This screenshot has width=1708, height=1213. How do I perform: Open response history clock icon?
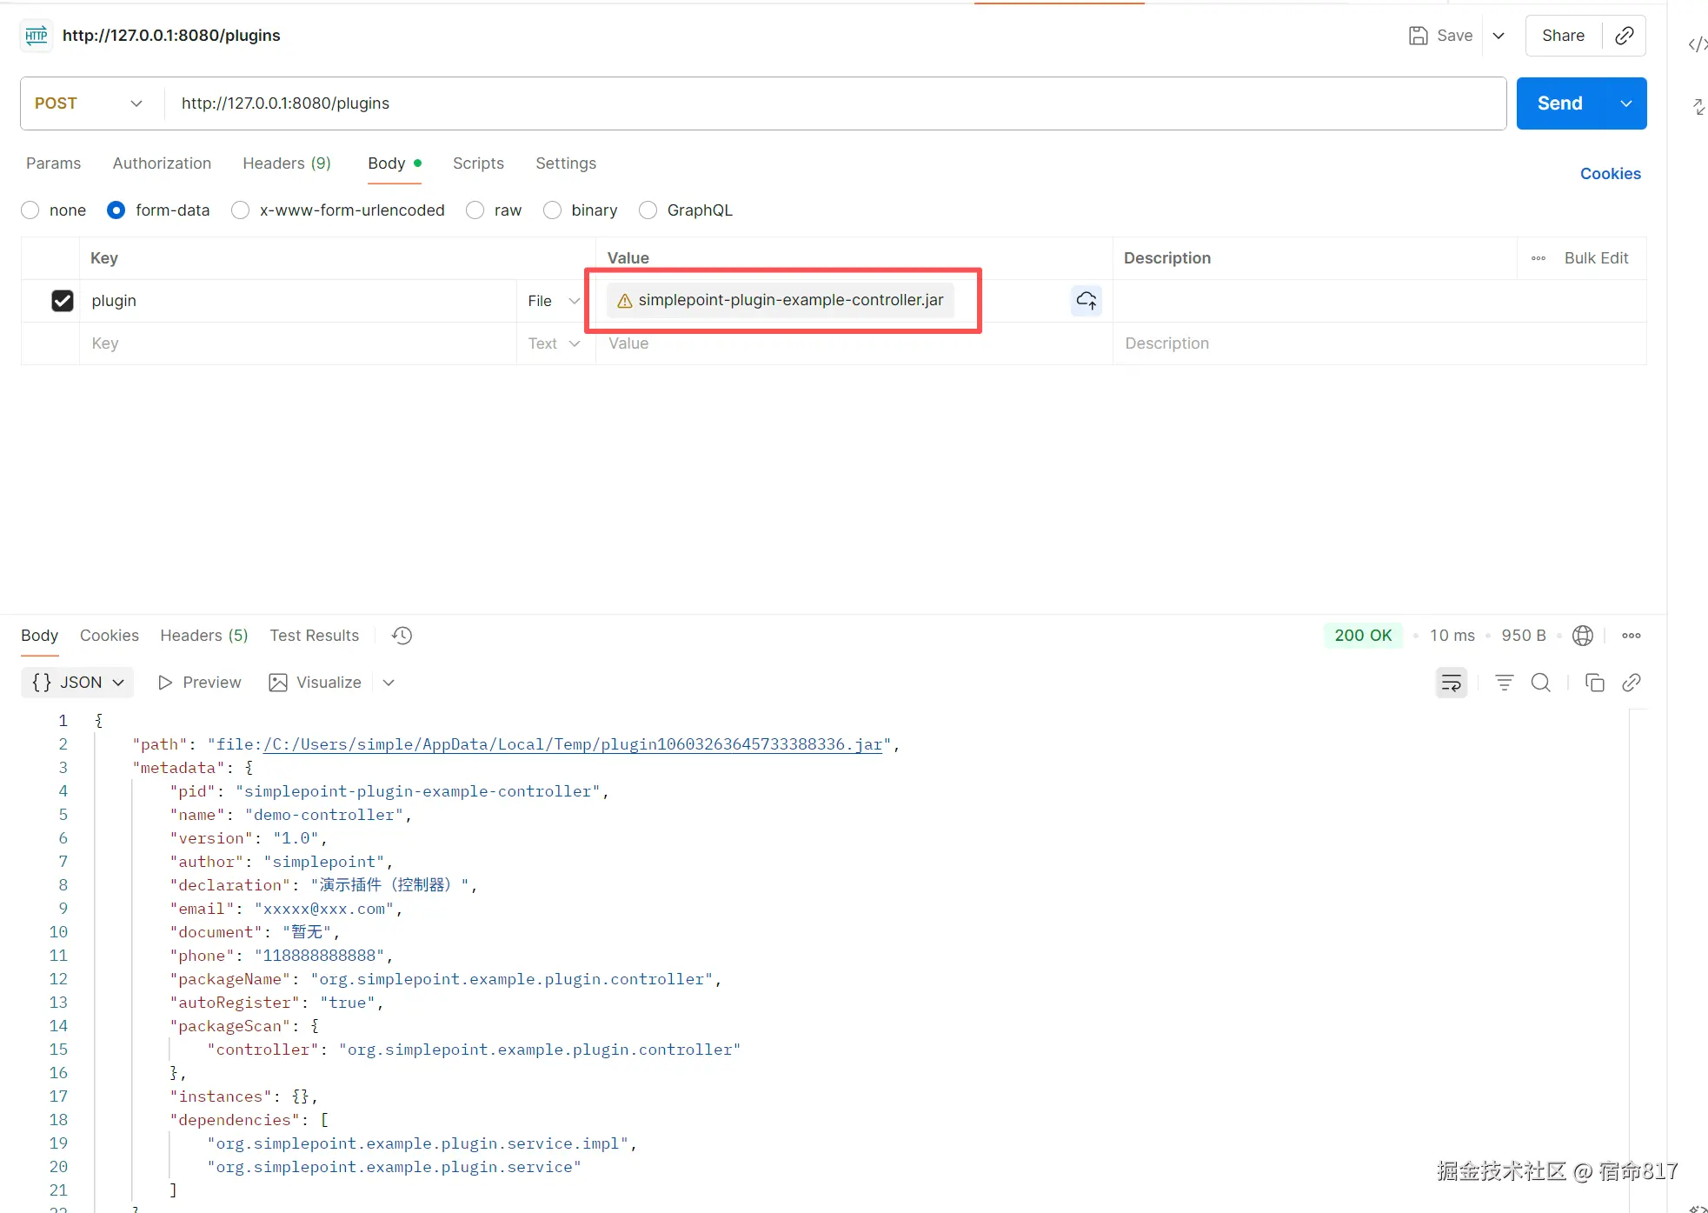pyautogui.click(x=402, y=636)
